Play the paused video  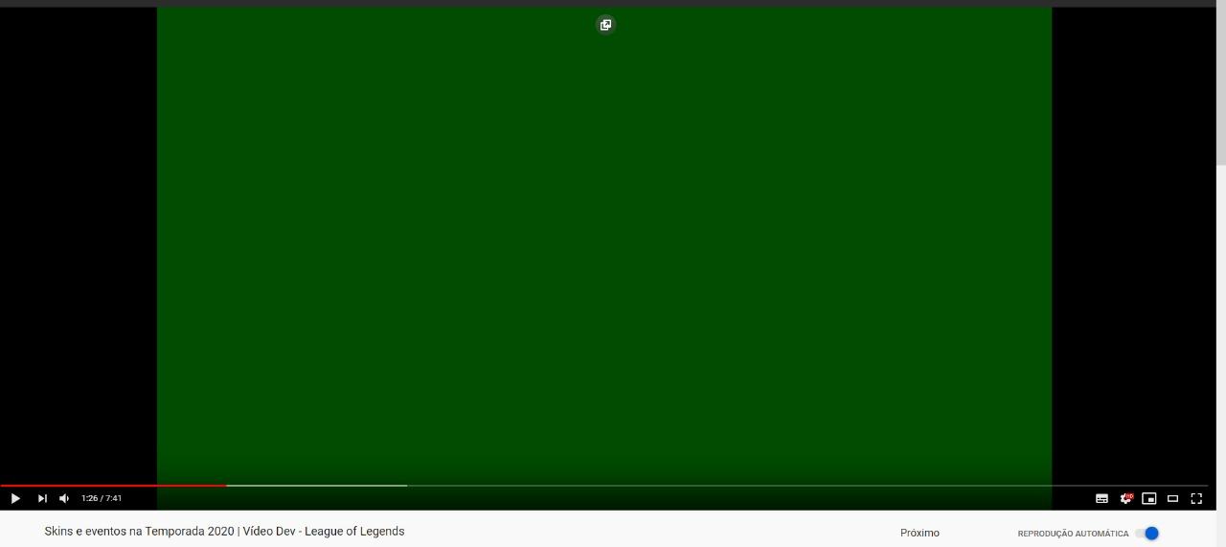(15, 498)
